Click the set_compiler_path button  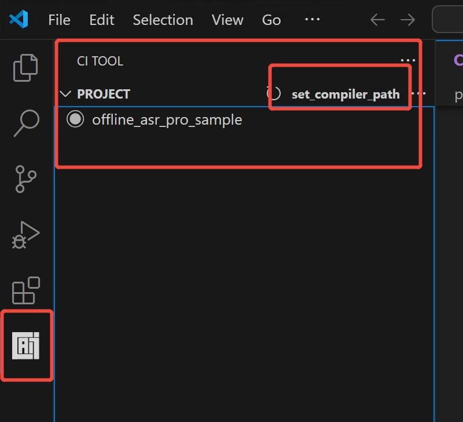coord(346,94)
